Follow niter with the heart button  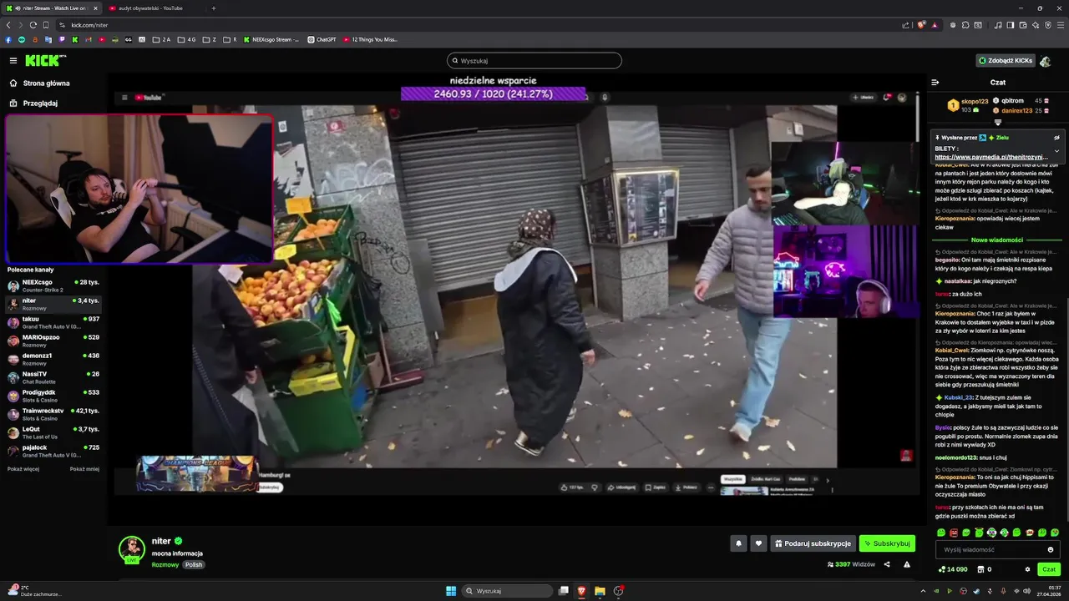pyautogui.click(x=758, y=543)
